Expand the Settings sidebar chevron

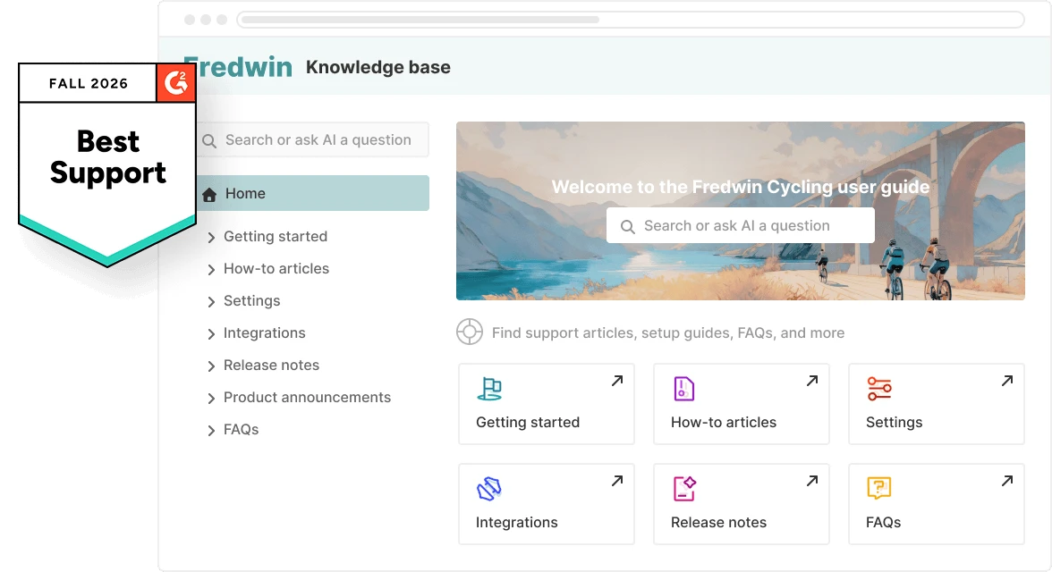coord(211,302)
